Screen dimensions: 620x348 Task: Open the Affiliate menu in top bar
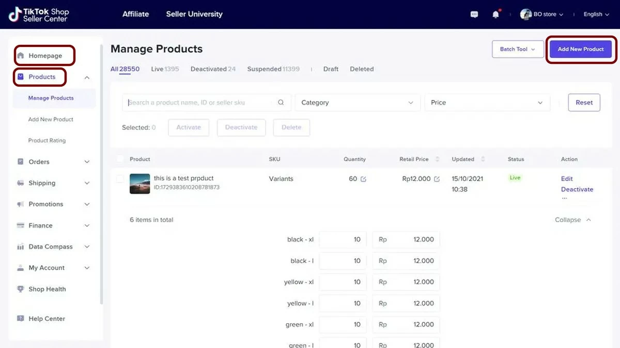pos(135,14)
